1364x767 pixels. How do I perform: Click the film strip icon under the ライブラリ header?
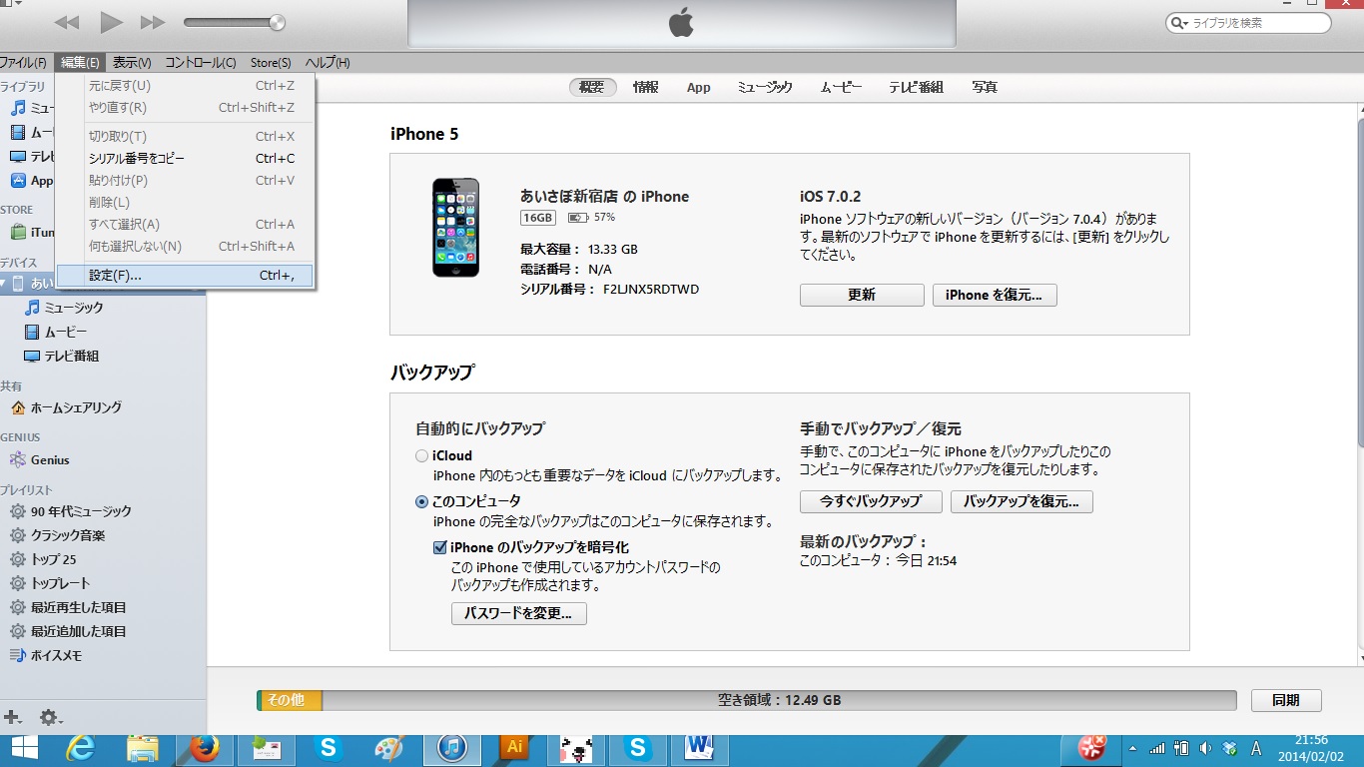pyautogui.click(x=18, y=132)
